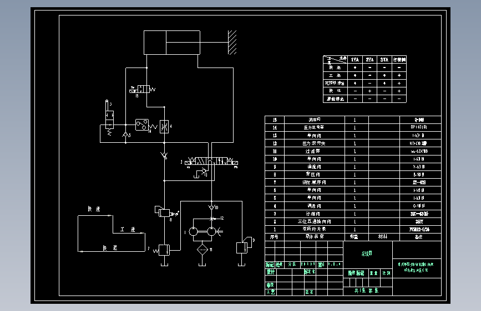The width and height of the screenshot is (481, 311).
Task: Select 背压阀 cell in parts row 8
Action: (315, 174)
